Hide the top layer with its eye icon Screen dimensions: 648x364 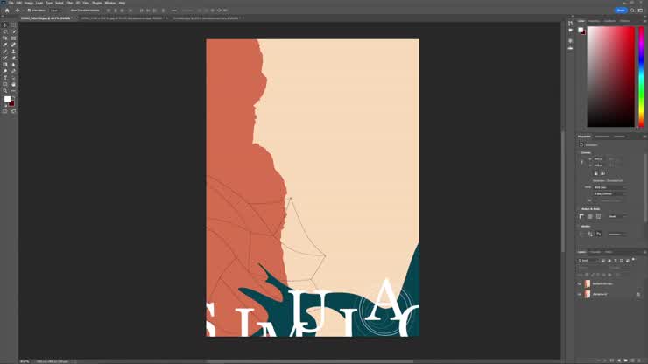coord(580,284)
